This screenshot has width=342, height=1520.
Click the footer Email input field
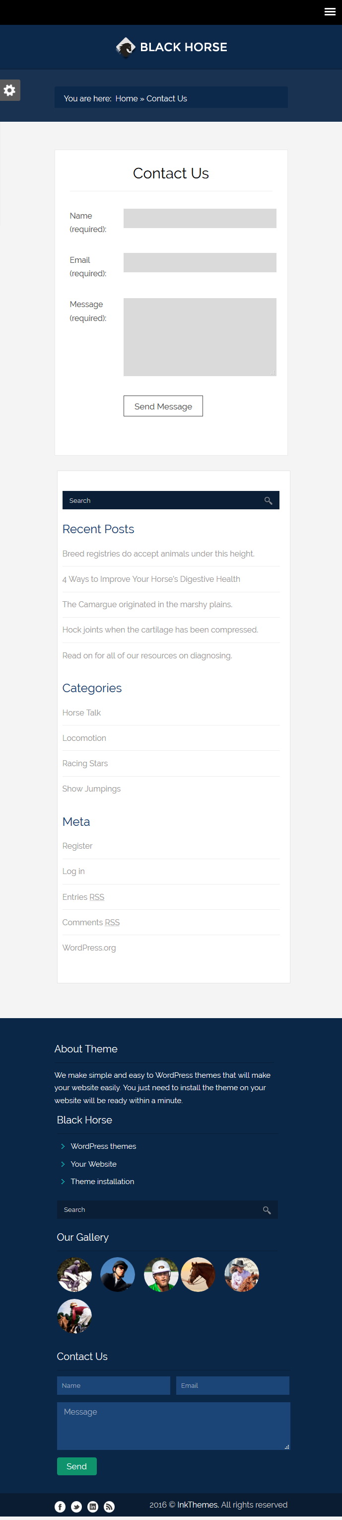point(233,1385)
